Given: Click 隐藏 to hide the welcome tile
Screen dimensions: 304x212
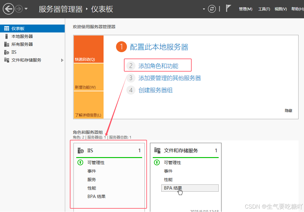Looking at the screenshot, I should [x=288, y=111].
